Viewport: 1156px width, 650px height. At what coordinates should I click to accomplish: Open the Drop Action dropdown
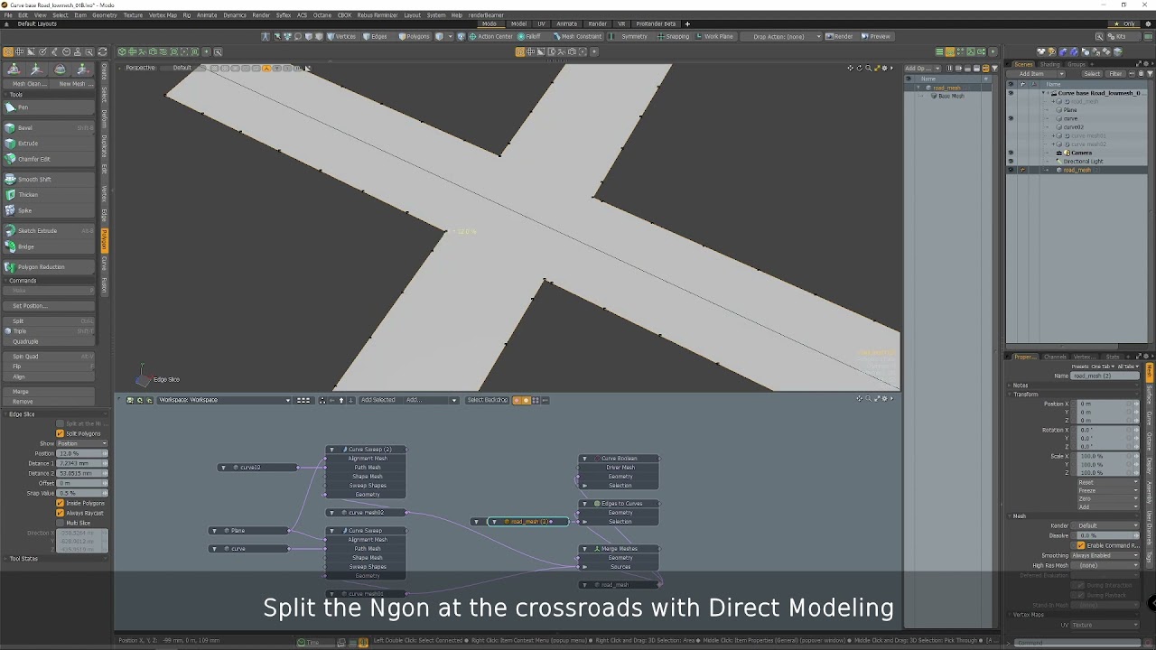point(782,36)
